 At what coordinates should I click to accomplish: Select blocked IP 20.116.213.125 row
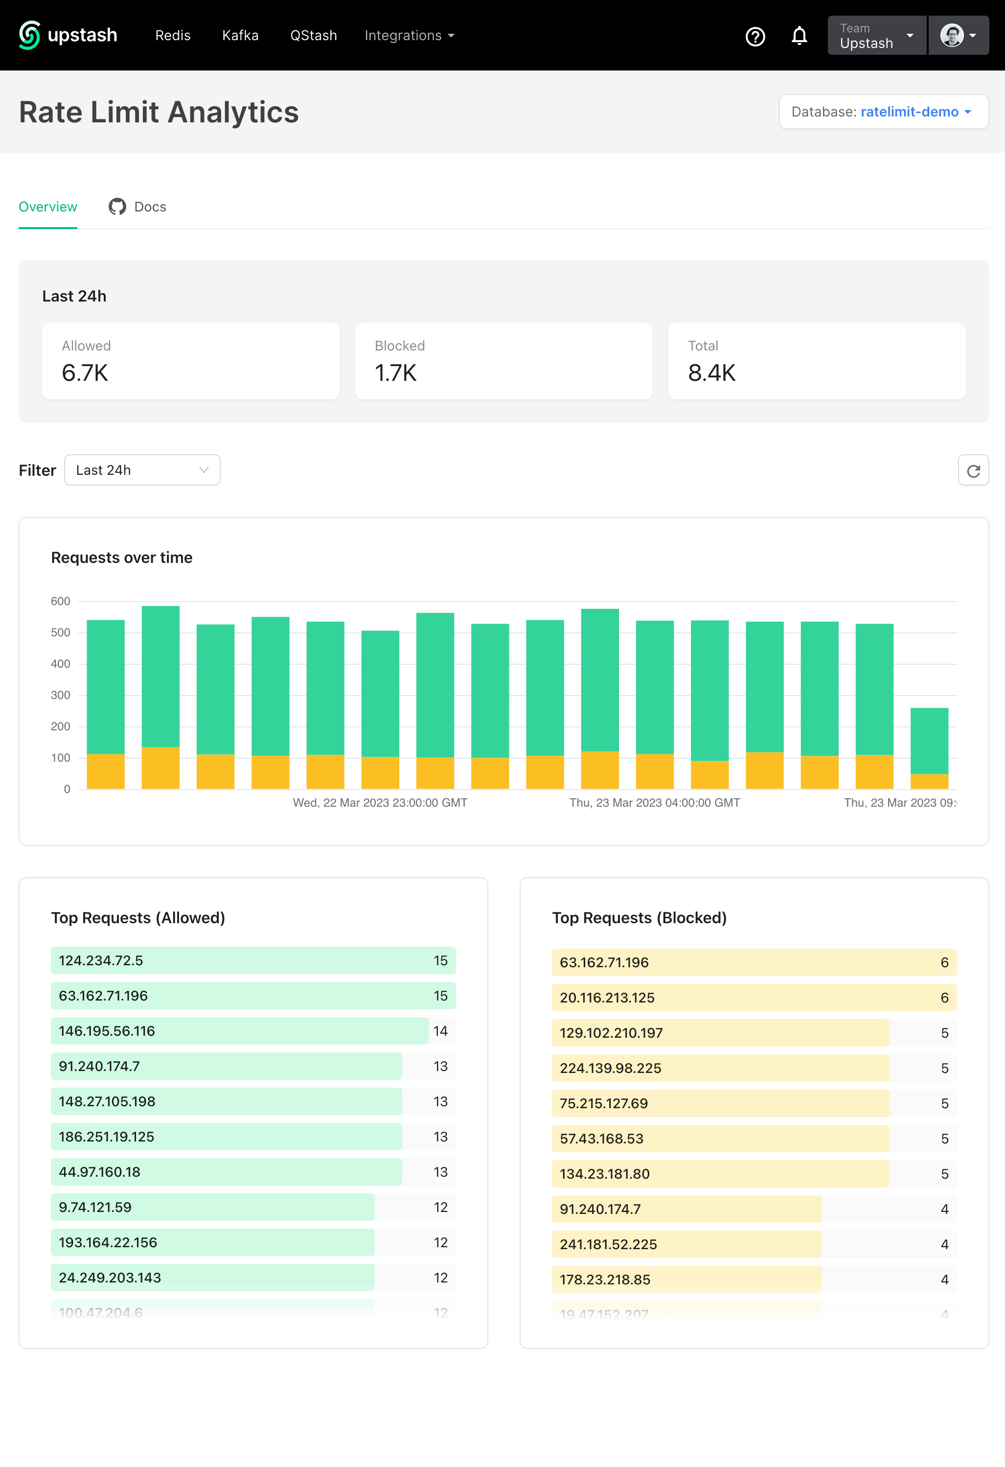click(x=754, y=998)
